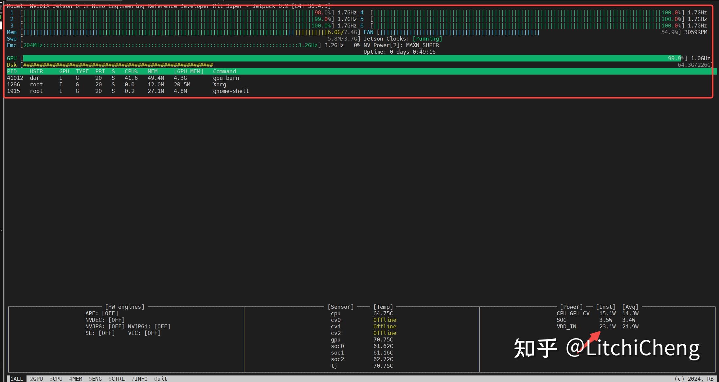Viewport: 719px width, 382px height.
Task: Click the MAXN_SUPER power mode label
Action: [422, 45]
